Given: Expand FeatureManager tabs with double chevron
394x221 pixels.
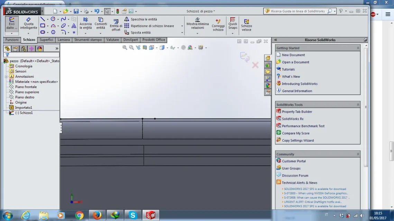Looking at the screenshot, I should click(57, 48).
